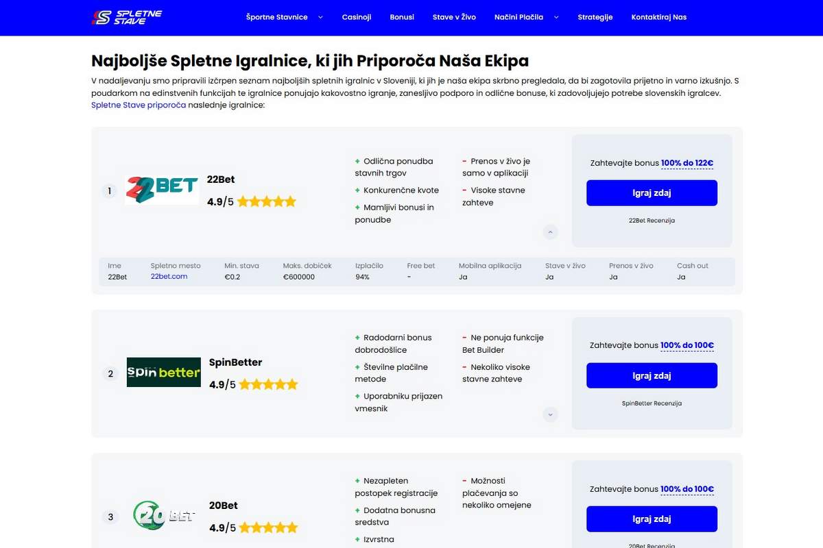The height and width of the screenshot is (548, 823).
Task: Click the SpinBetter casino logo
Action: click(x=164, y=372)
